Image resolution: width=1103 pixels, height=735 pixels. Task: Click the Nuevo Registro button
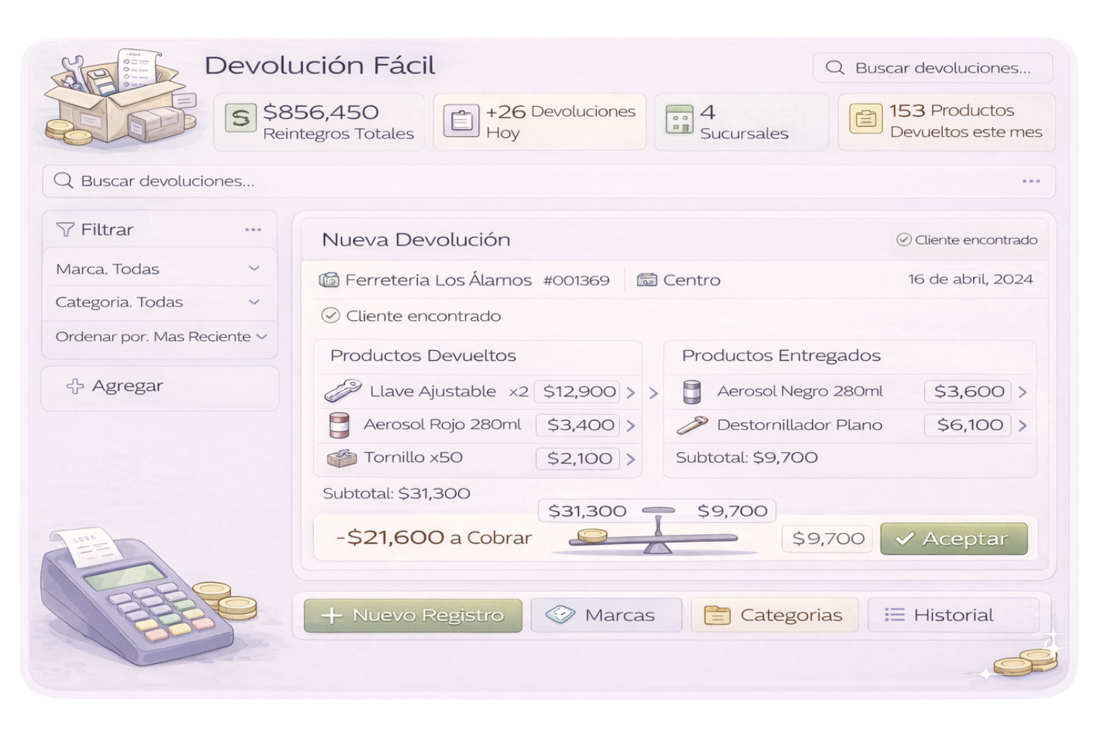tap(413, 615)
